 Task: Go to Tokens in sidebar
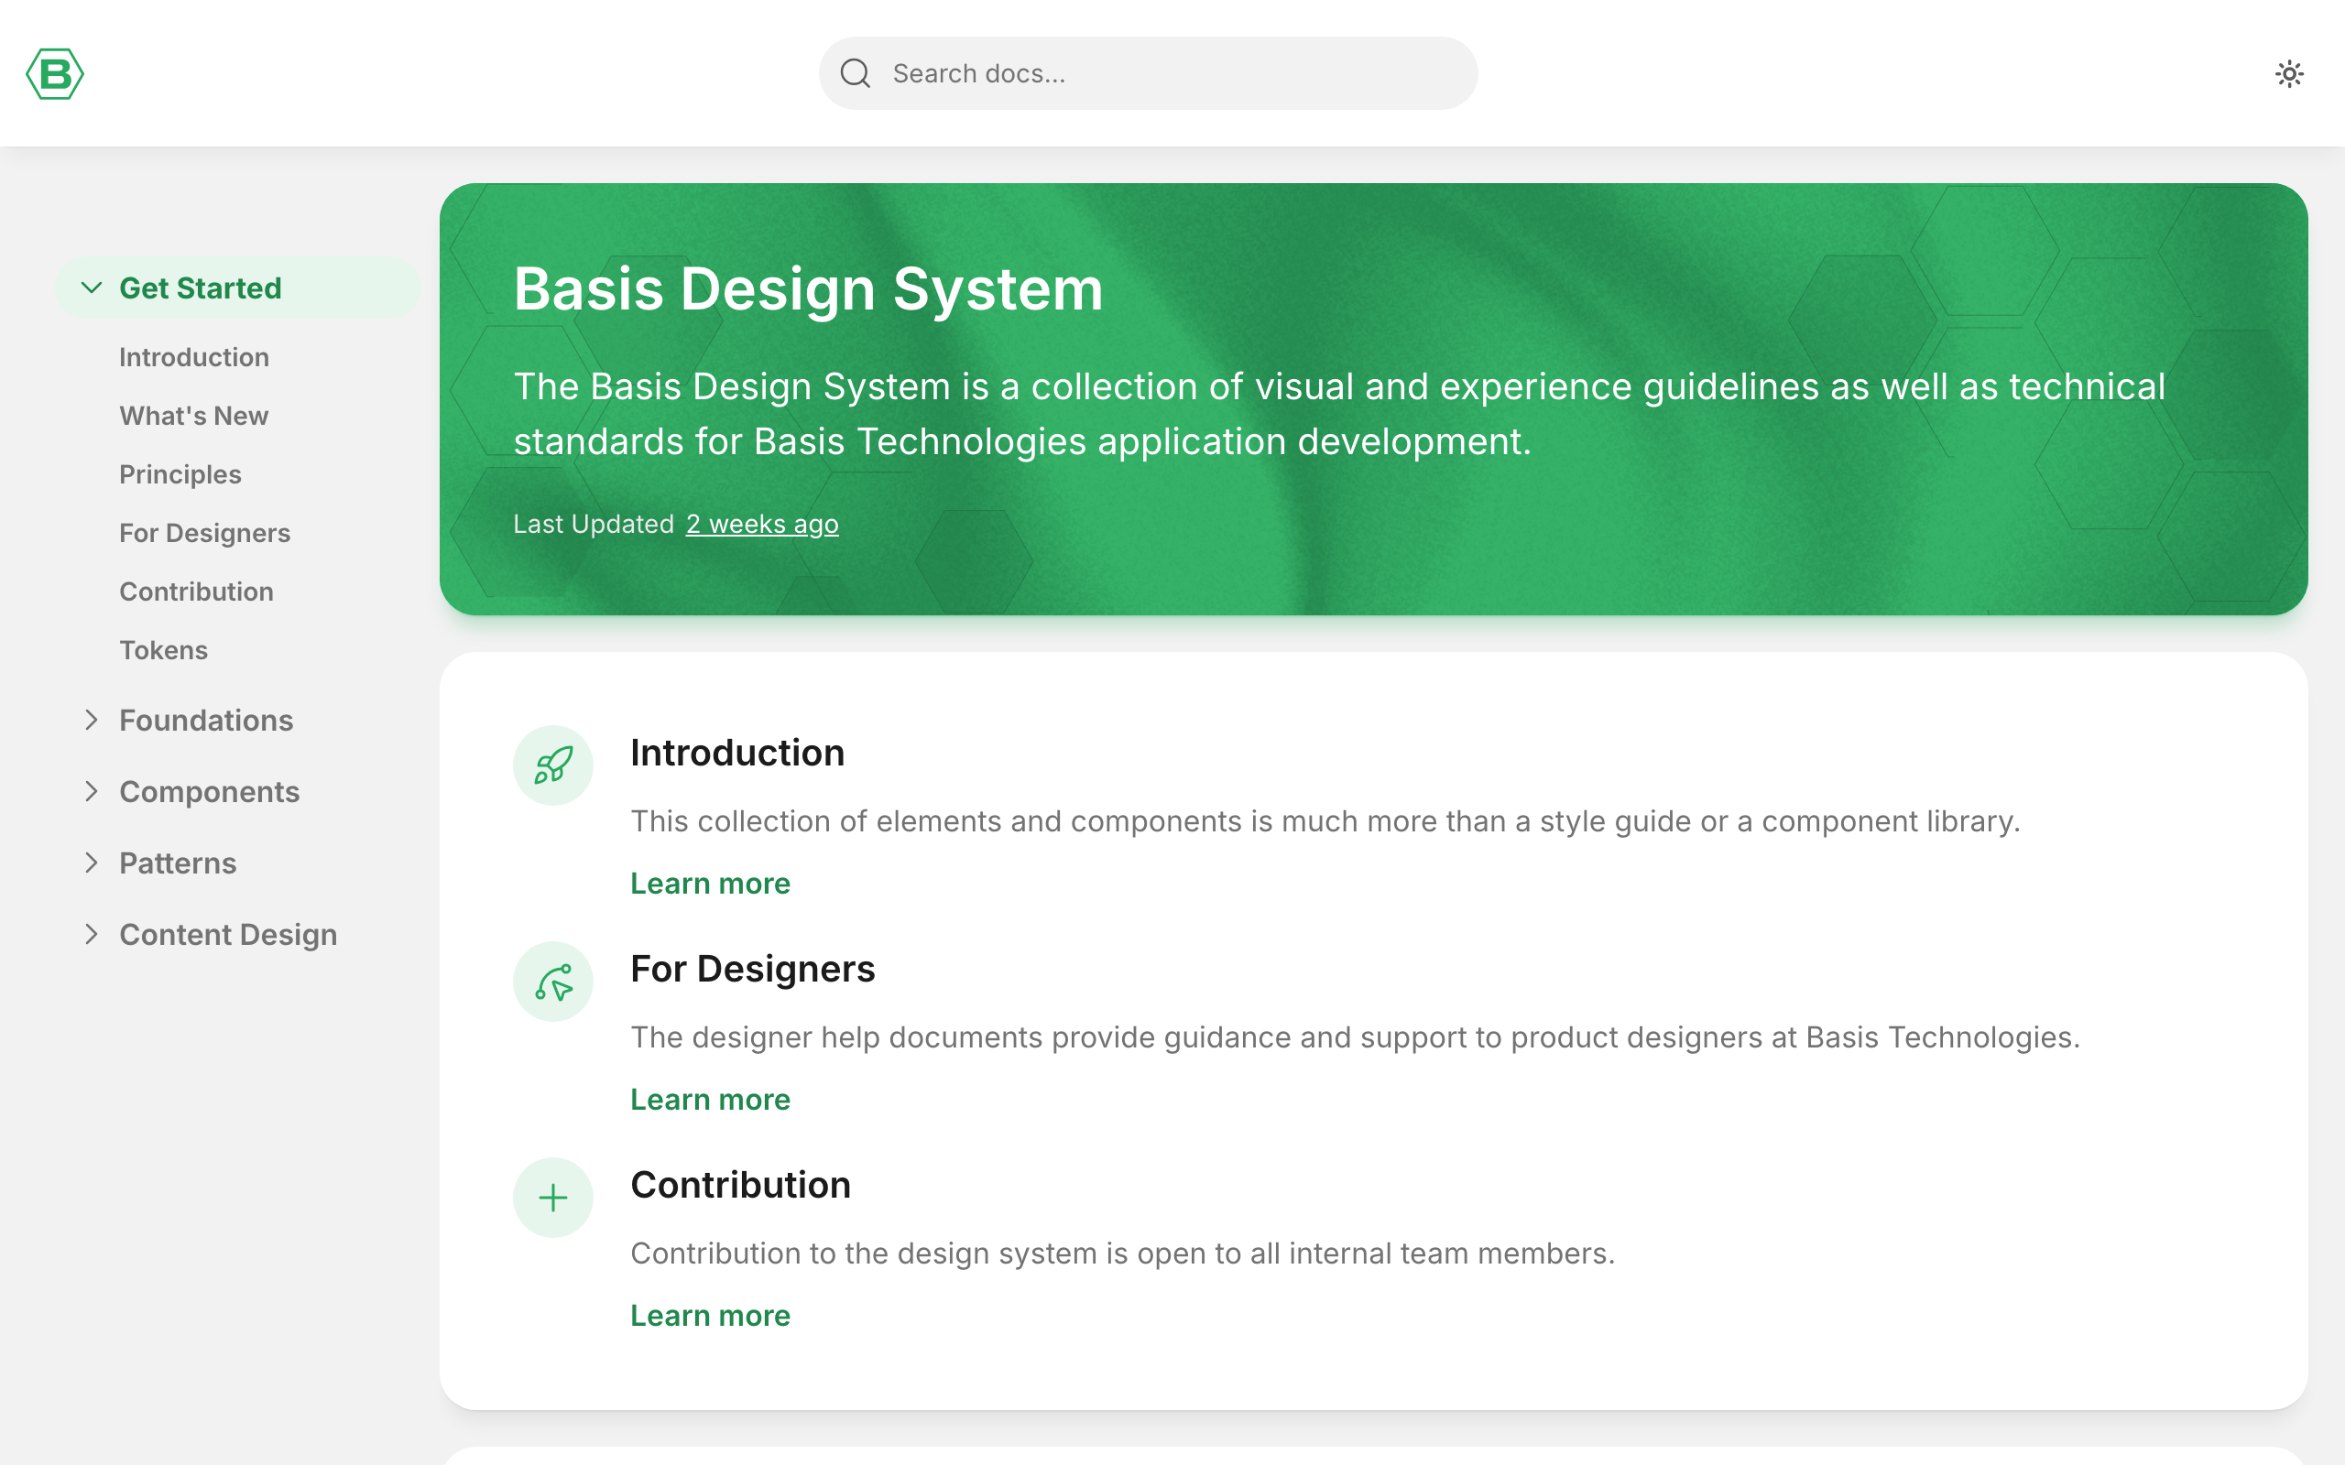point(163,650)
